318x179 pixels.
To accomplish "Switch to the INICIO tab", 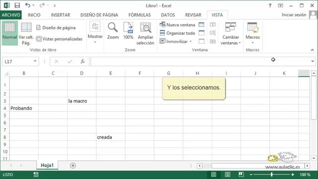I will tap(34, 15).
